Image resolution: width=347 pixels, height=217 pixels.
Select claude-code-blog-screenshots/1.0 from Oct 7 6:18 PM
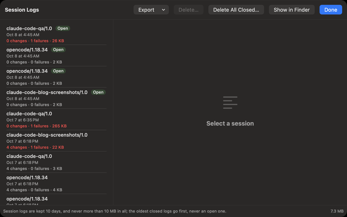pos(56,141)
